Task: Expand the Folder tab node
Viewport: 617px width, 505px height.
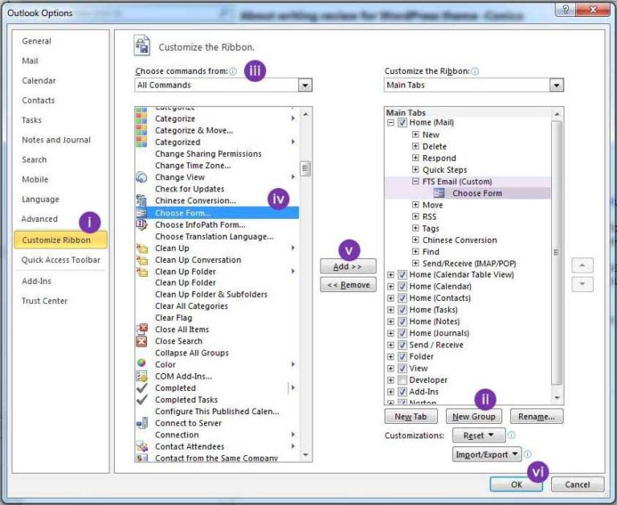Action: pyautogui.click(x=390, y=357)
